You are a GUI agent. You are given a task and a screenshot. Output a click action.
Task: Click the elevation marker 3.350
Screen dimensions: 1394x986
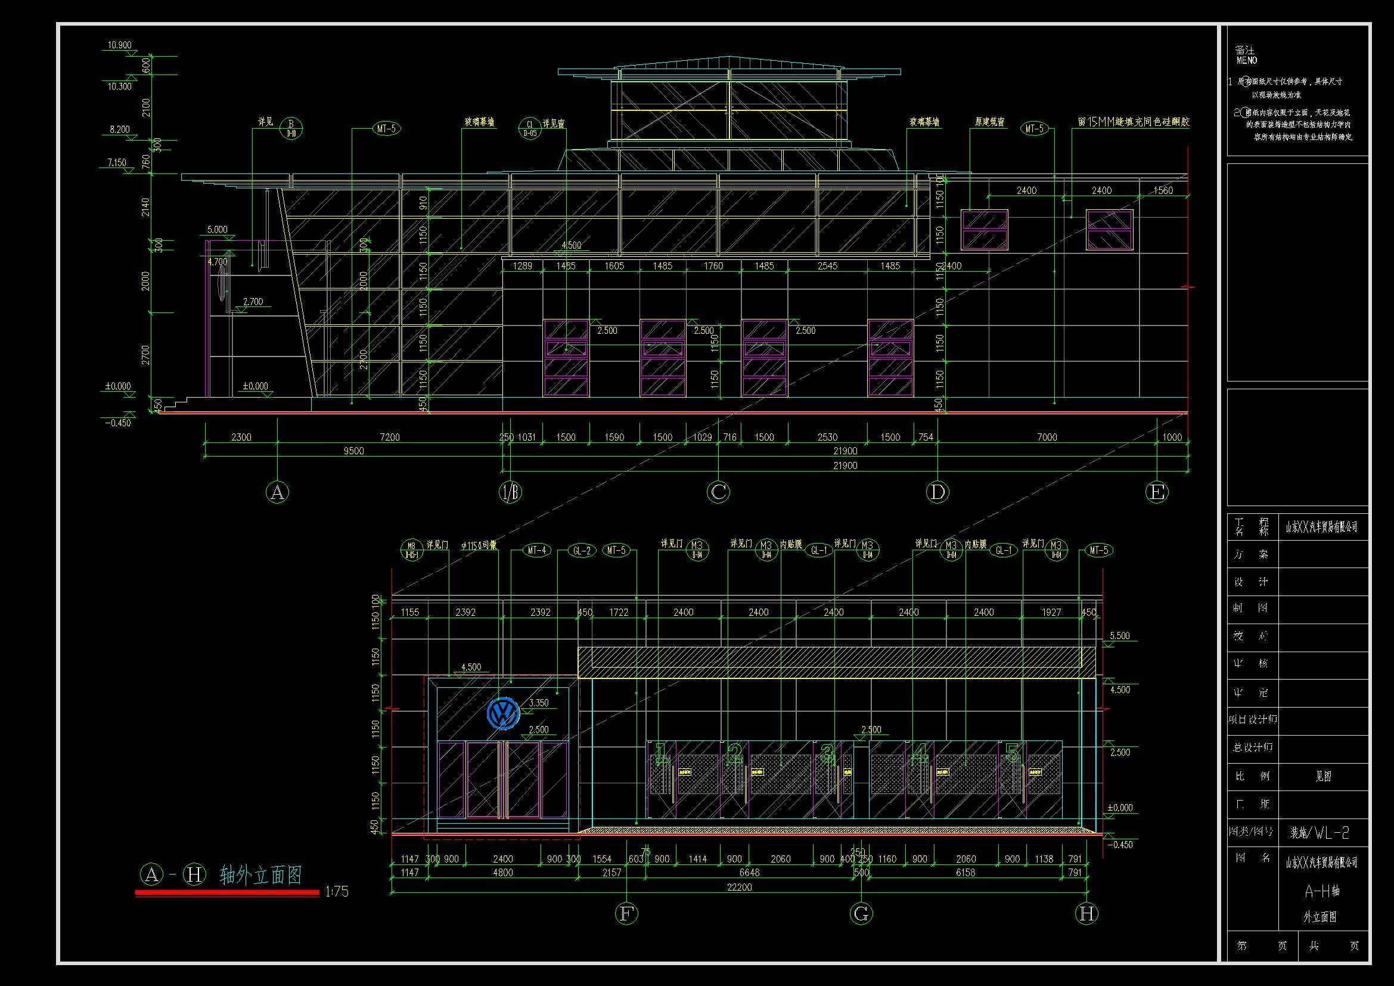click(x=538, y=702)
